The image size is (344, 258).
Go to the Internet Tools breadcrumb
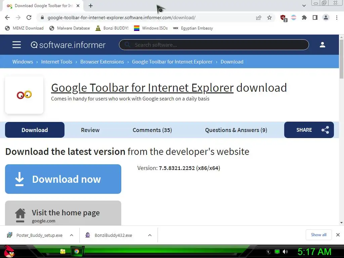tap(56, 62)
